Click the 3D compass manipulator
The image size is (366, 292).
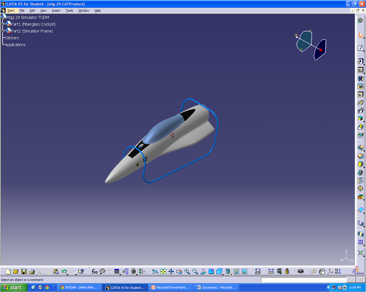(x=311, y=45)
